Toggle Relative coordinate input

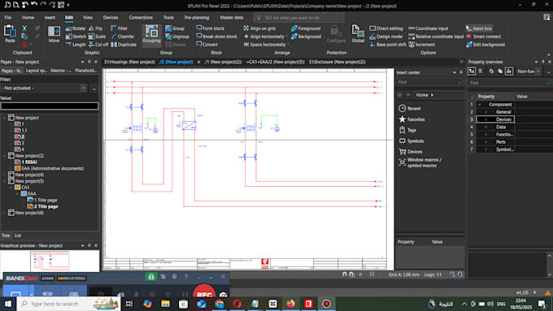click(436, 37)
